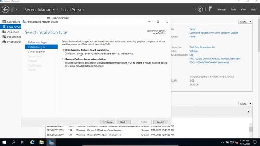Open Task View on the taskbar
260x146 pixels.
tap(23, 142)
